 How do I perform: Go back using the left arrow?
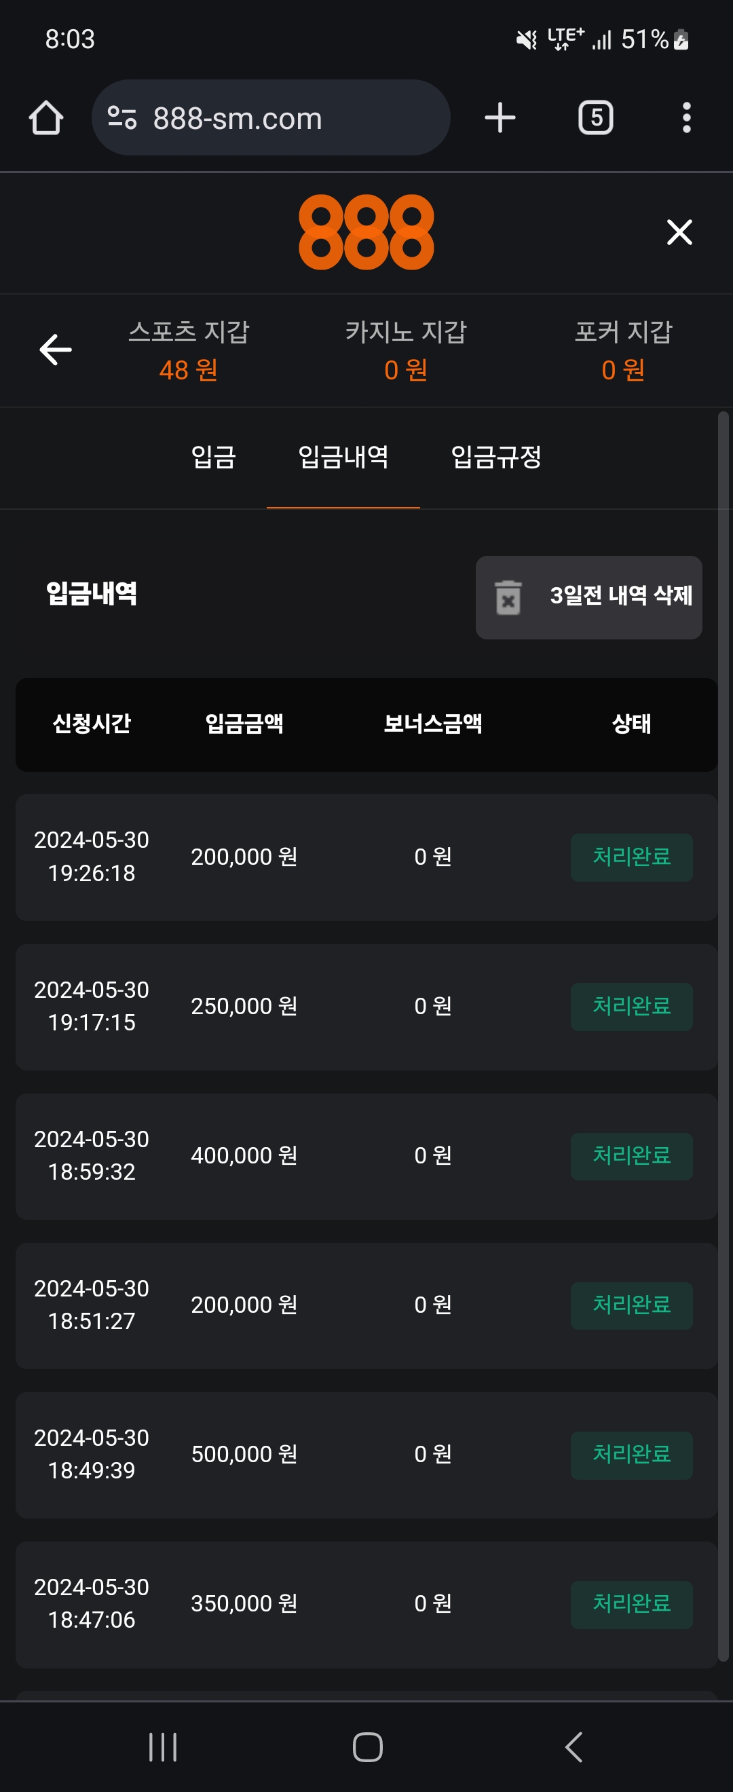[x=56, y=349]
